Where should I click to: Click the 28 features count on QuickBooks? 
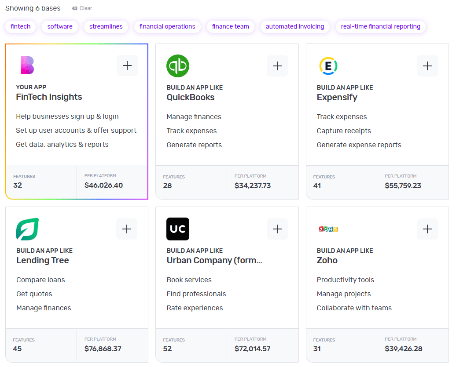coord(167,185)
